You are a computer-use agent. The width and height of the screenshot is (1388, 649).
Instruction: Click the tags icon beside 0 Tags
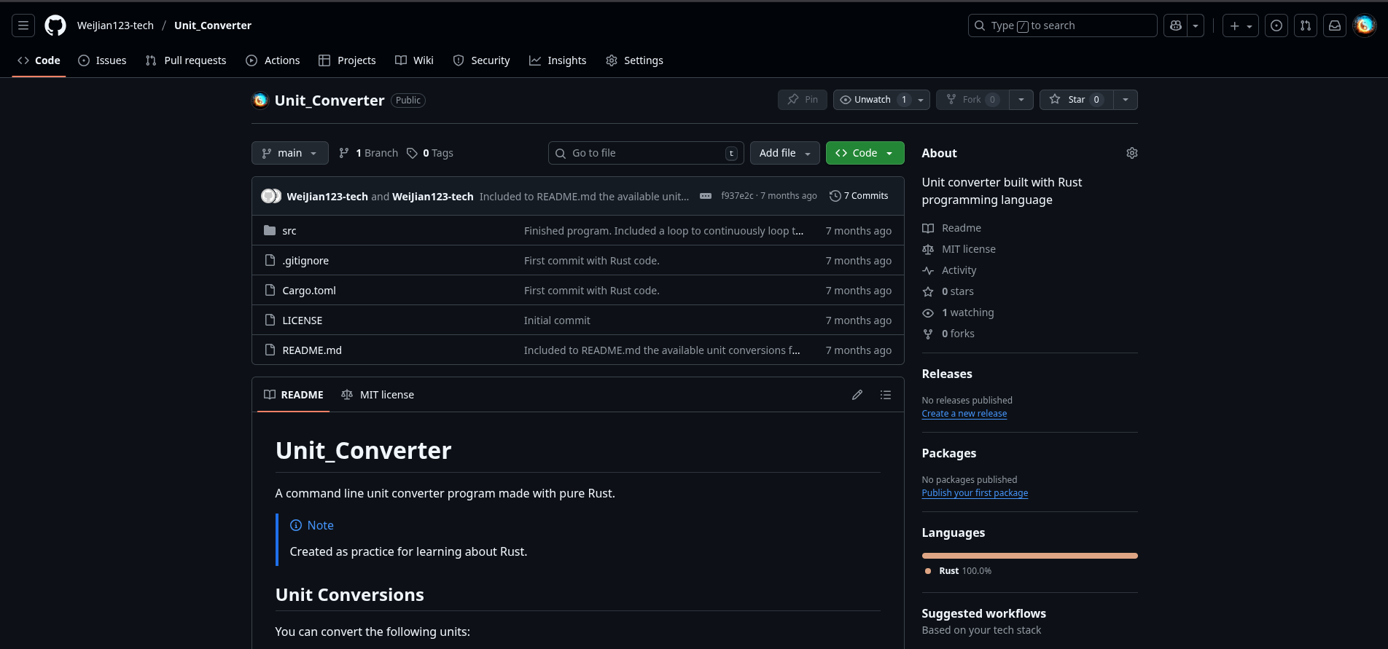tap(413, 153)
